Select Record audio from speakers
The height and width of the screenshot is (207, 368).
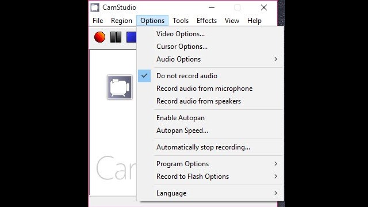(210, 101)
